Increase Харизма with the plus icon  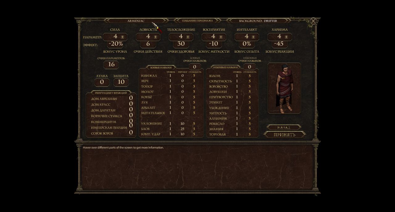[286, 37]
